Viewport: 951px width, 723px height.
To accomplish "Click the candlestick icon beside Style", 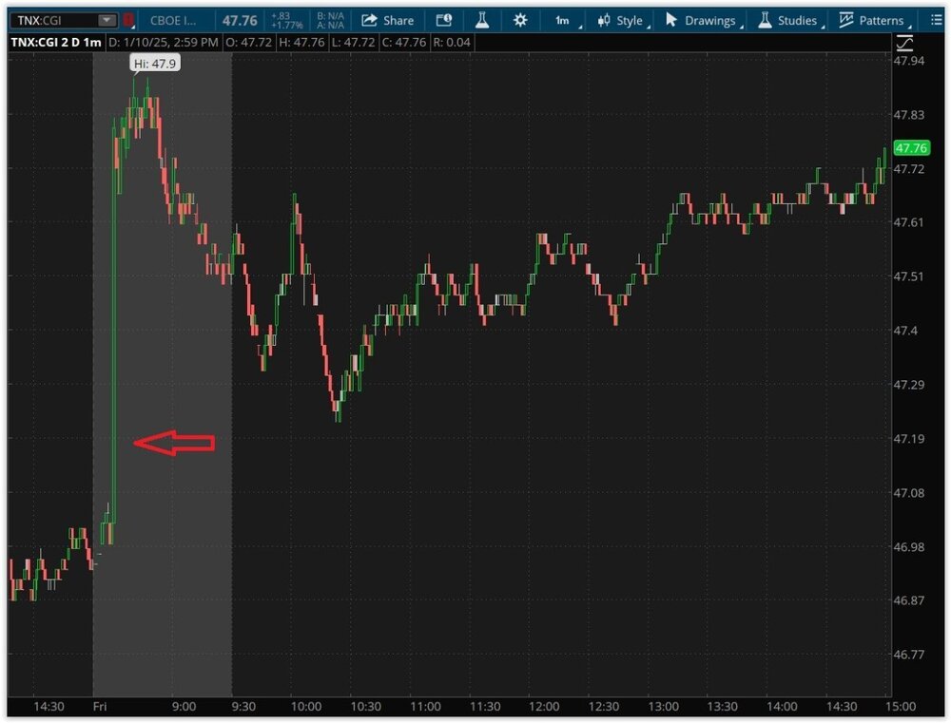I will click(603, 20).
